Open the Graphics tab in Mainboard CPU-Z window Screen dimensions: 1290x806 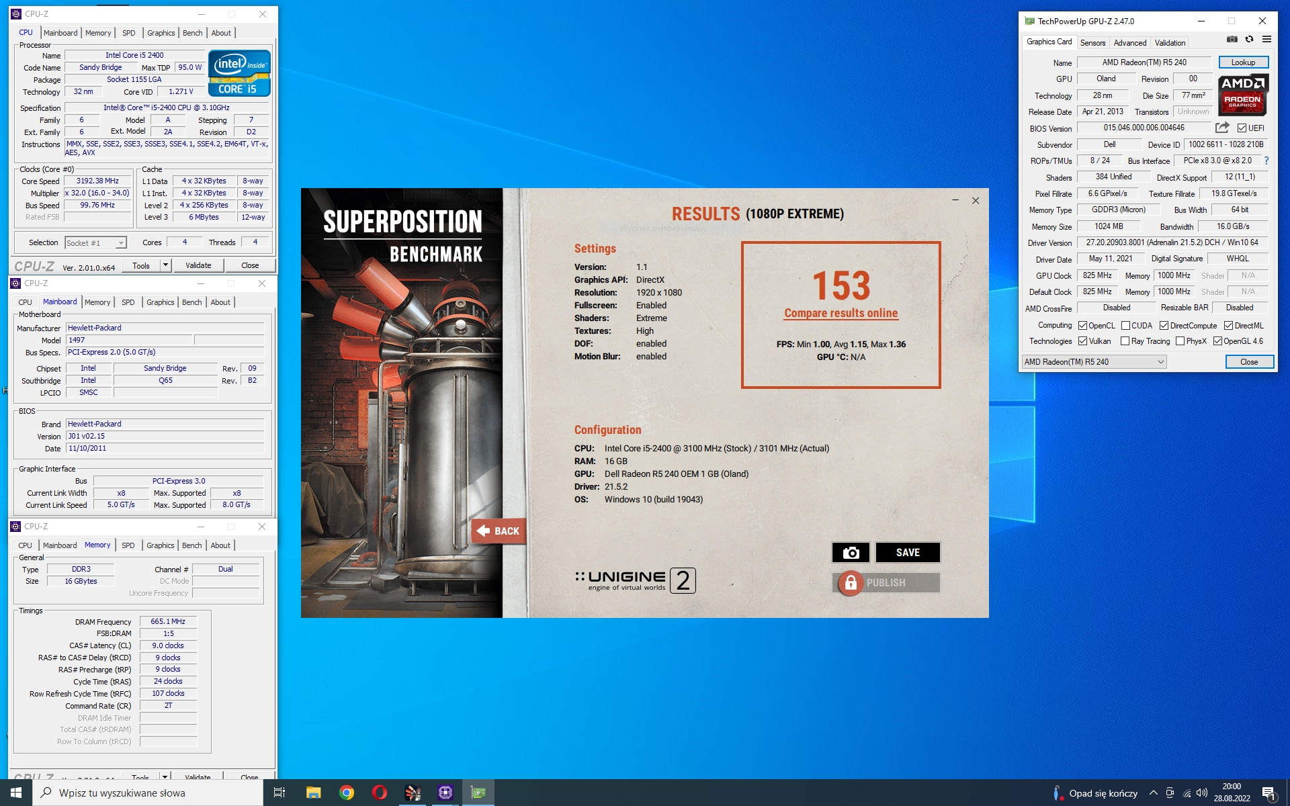pos(160,302)
